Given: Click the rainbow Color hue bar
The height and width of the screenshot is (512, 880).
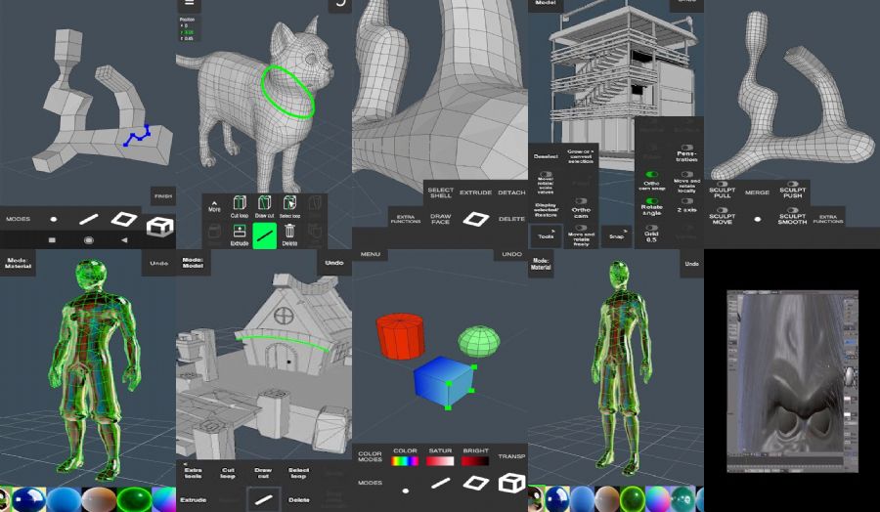Looking at the screenshot, I should pyautogui.click(x=403, y=461).
